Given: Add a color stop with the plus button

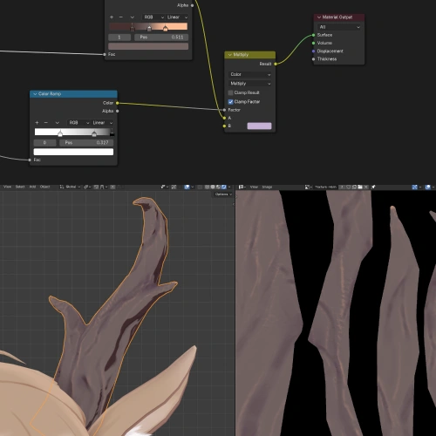Looking at the screenshot, I should pos(37,123).
